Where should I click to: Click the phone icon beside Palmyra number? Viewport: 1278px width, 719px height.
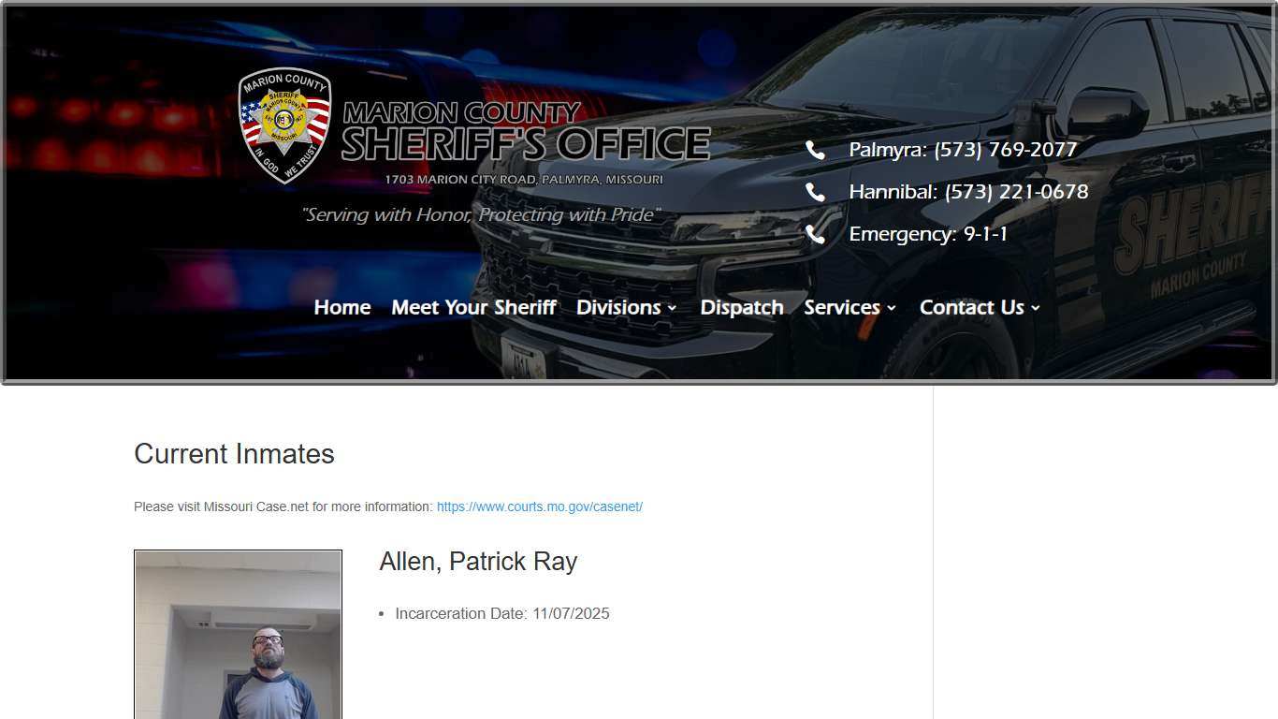coord(816,150)
